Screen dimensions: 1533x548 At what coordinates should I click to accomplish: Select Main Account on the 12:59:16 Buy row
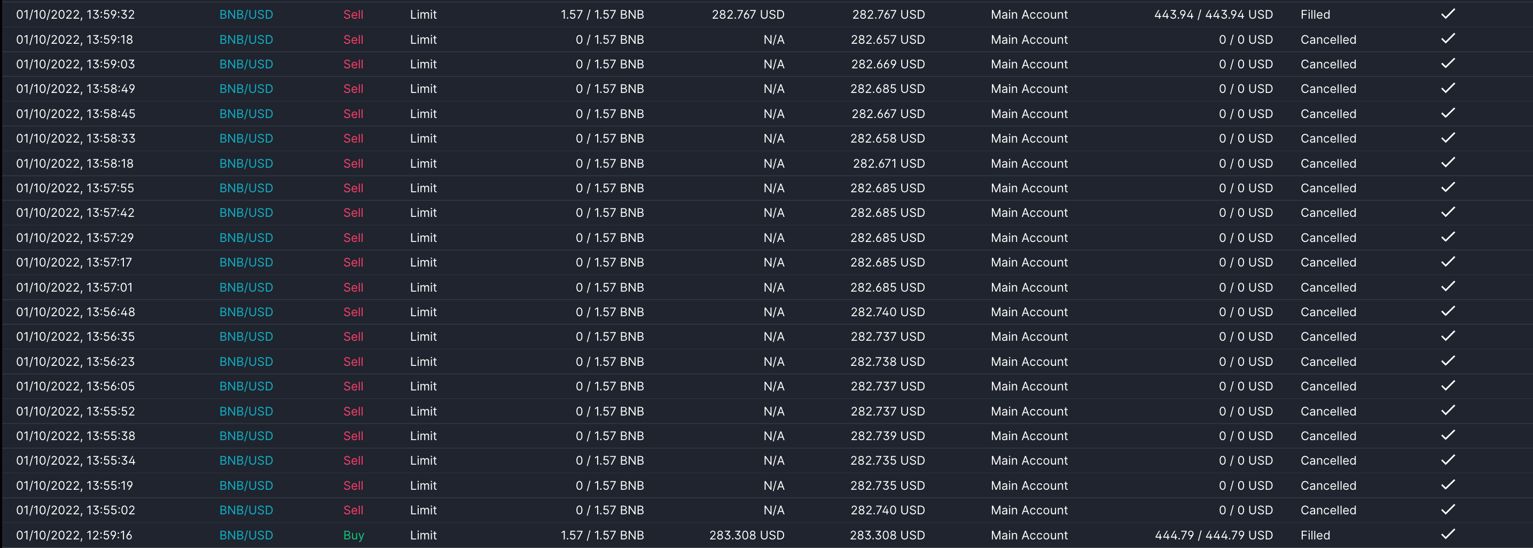pyautogui.click(x=1029, y=534)
